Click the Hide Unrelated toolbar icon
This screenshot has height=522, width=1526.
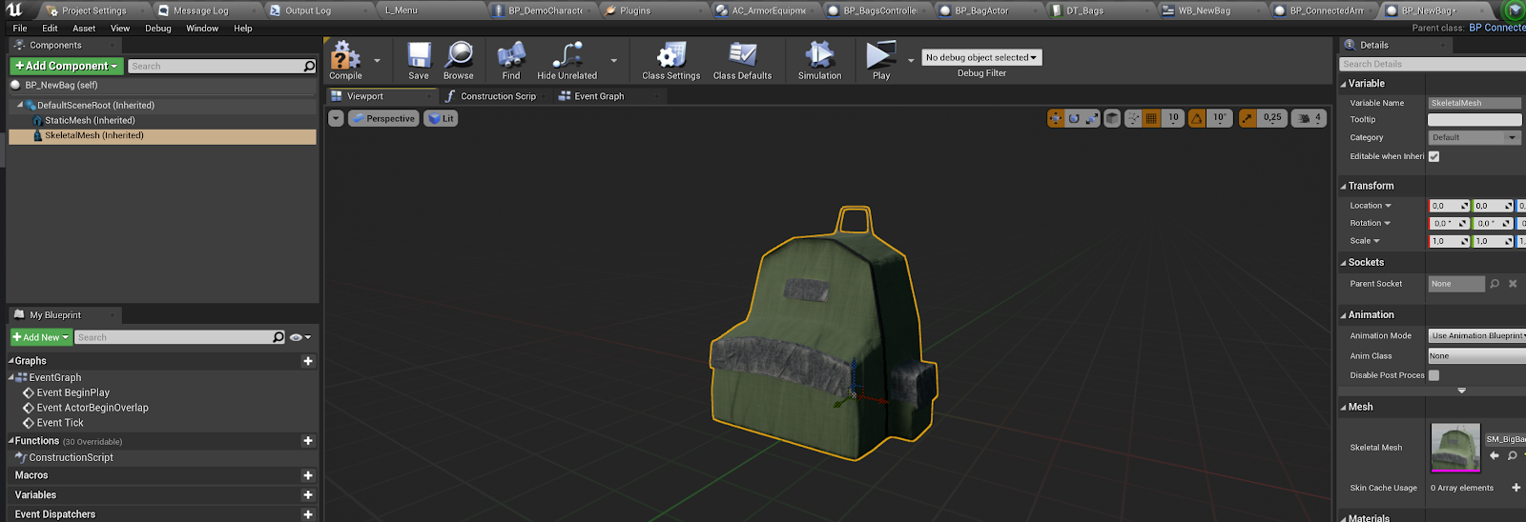567,56
